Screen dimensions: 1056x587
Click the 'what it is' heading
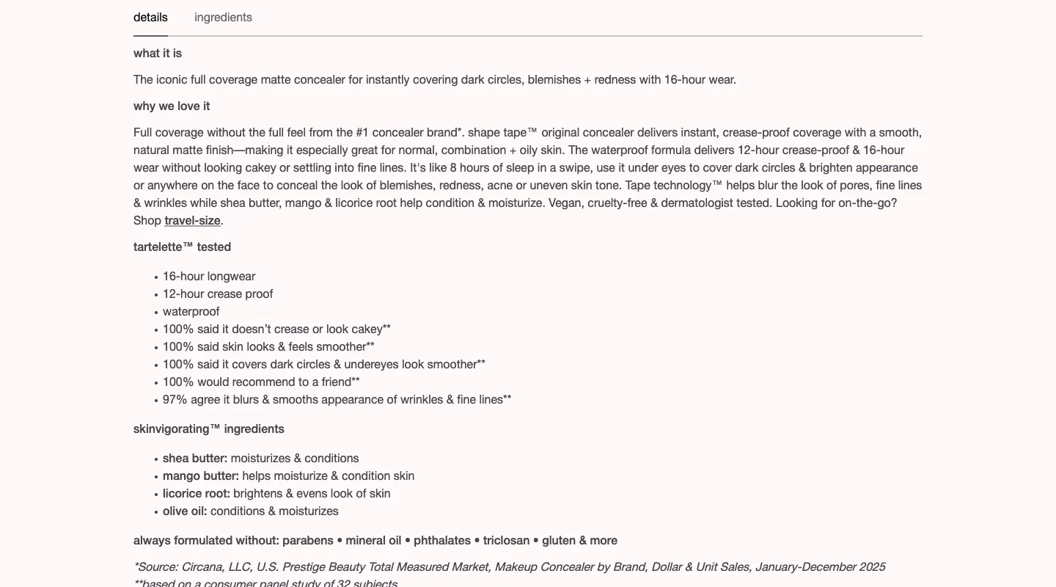pos(158,54)
